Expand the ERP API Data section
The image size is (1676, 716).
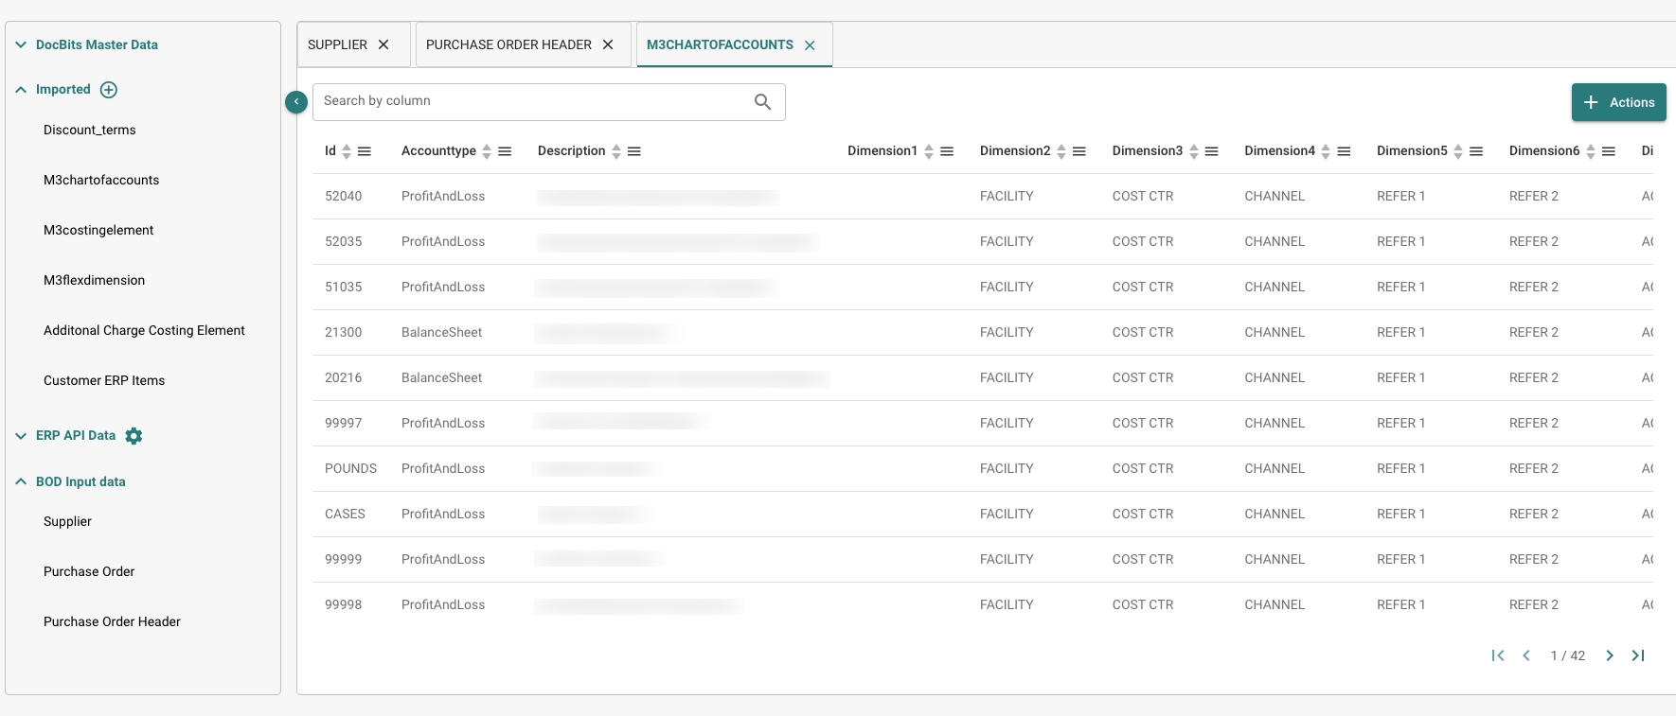click(x=21, y=436)
